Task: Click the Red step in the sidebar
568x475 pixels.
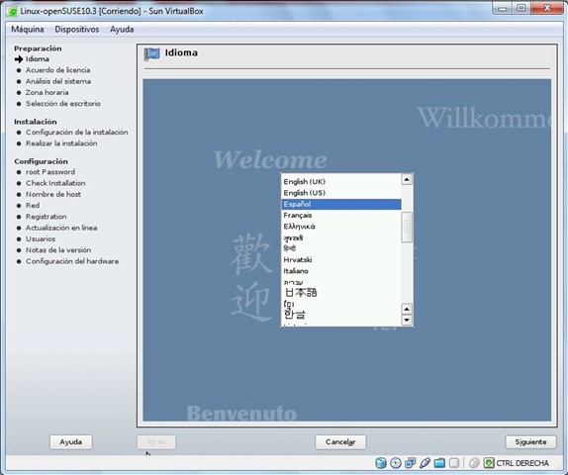Action: 33,206
